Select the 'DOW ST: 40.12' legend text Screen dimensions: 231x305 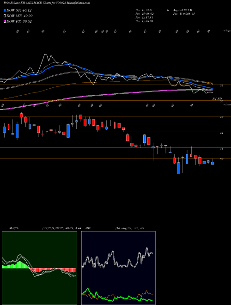point(19,10)
